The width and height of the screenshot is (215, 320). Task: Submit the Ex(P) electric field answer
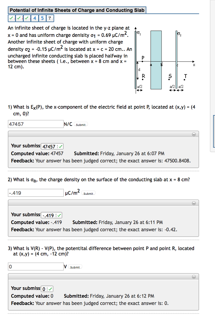point(81,124)
